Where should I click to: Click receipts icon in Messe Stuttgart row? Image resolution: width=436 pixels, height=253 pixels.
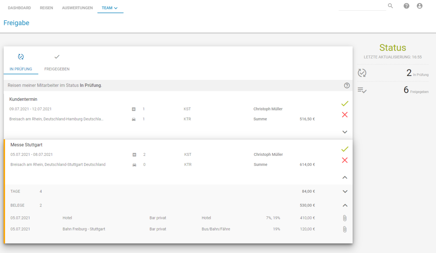click(x=134, y=155)
